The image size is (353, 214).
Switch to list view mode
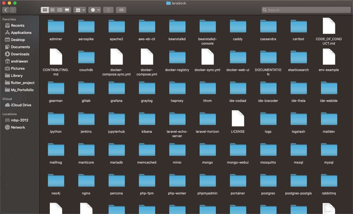(52, 10)
